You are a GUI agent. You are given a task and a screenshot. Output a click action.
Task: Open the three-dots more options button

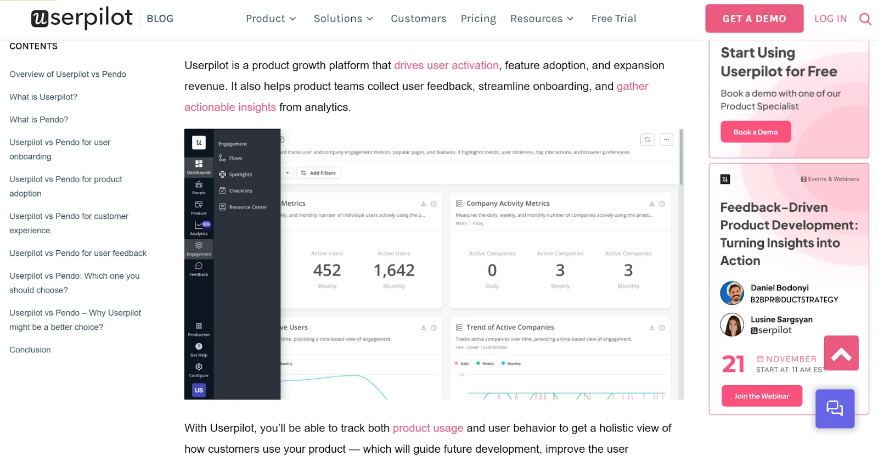click(x=666, y=139)
